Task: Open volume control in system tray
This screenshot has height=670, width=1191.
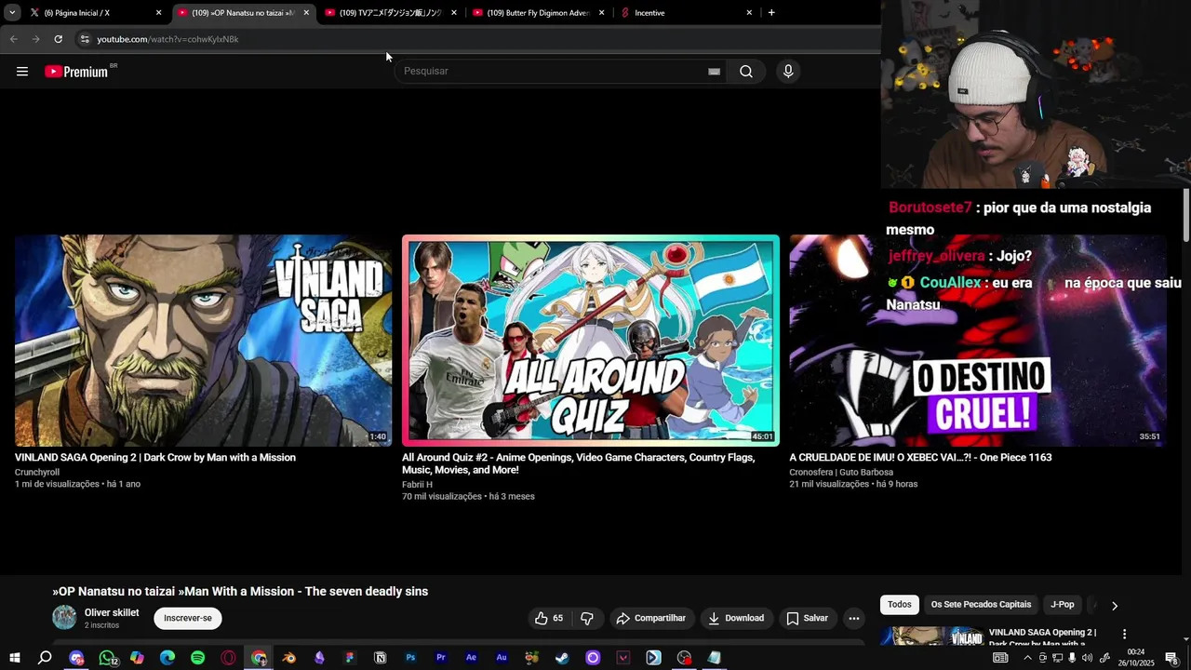Action: pos(1087,658)
